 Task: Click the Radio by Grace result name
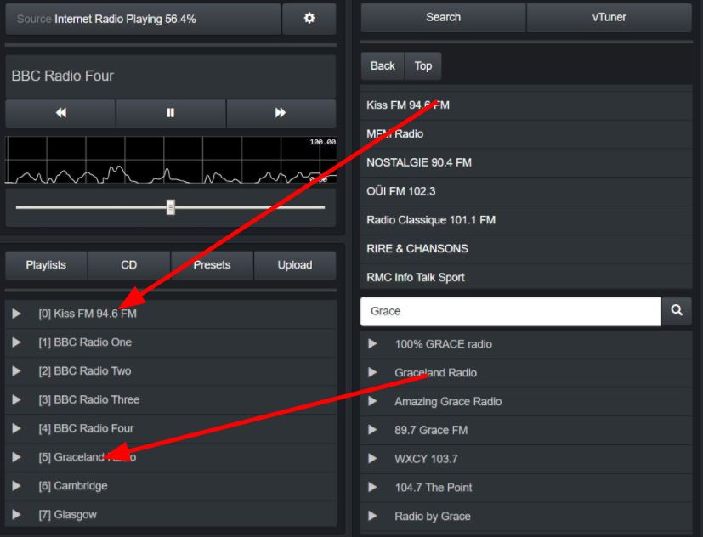pos(433,516)
